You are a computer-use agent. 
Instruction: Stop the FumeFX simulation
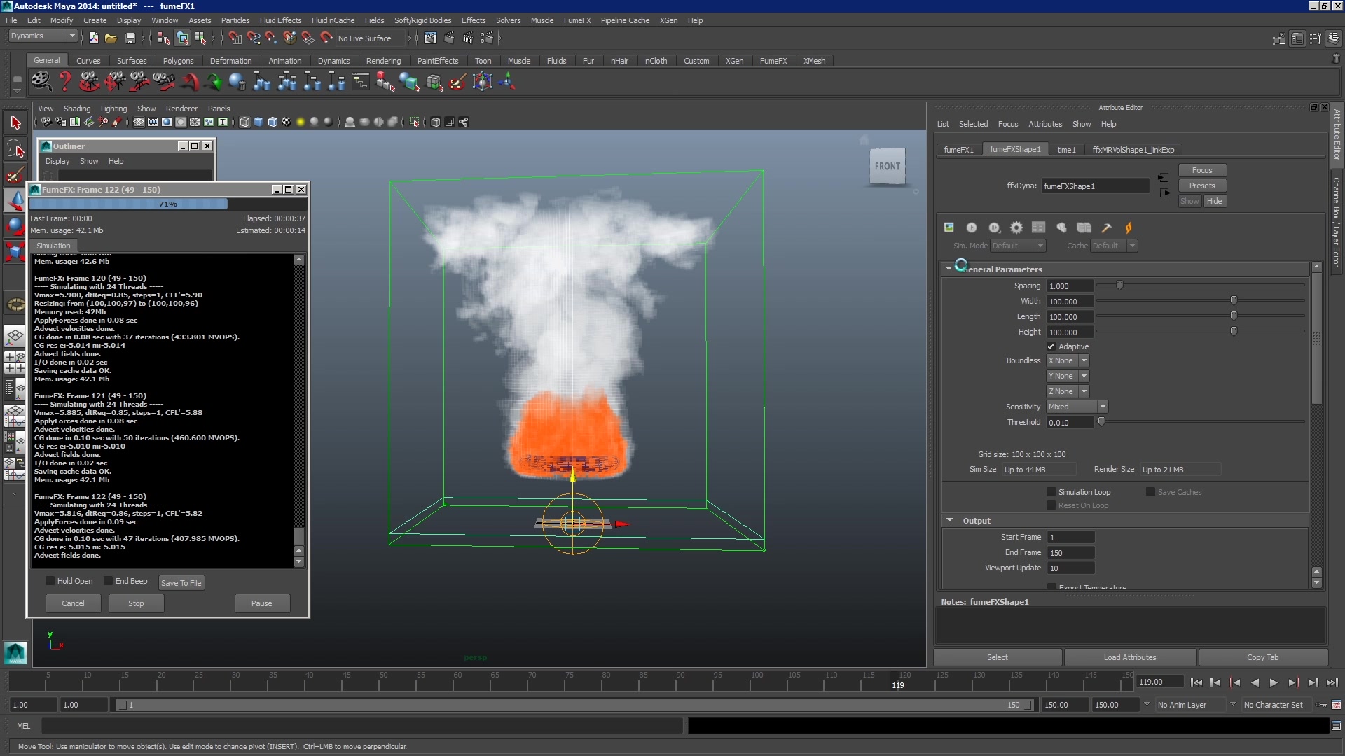(135, 603)
